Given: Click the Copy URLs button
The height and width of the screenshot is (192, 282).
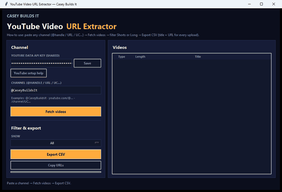Looking at the screenshot, I should 56,165.
